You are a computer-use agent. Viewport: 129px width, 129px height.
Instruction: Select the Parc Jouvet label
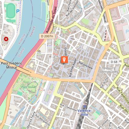tap(29, 87)
